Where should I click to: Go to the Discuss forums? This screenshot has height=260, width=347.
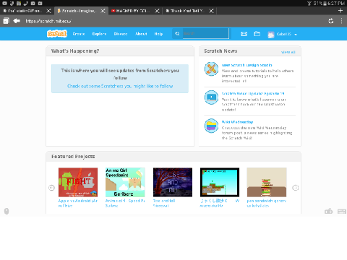coord(121,34)
